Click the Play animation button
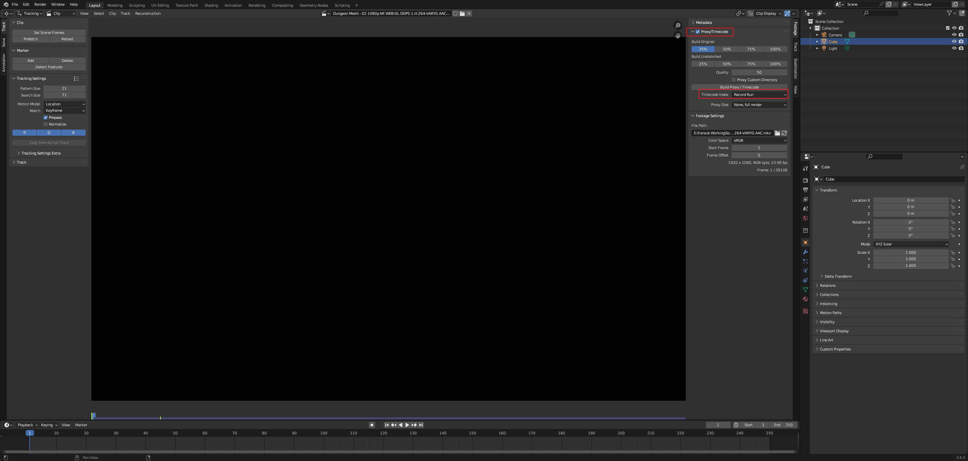 tap(407, 425)
